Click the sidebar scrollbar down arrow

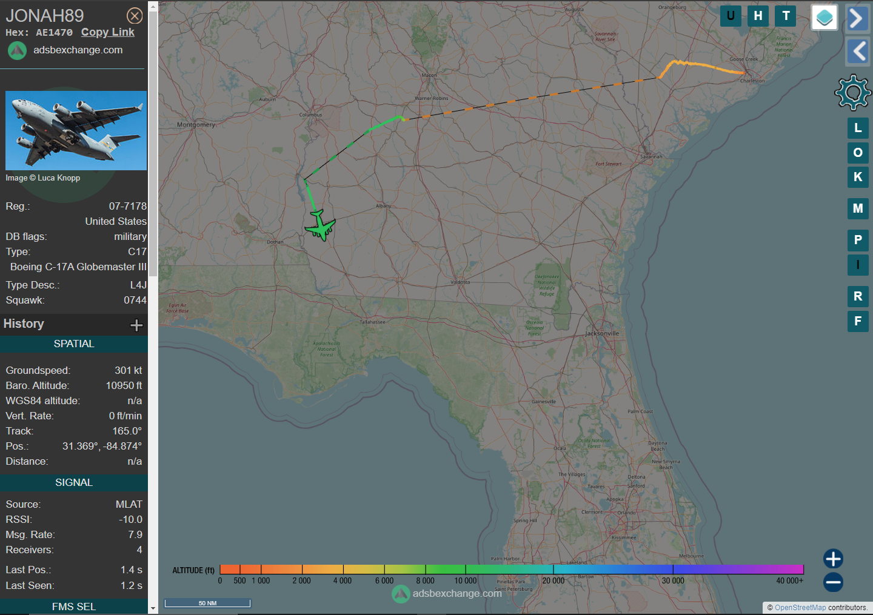point(153,608)
